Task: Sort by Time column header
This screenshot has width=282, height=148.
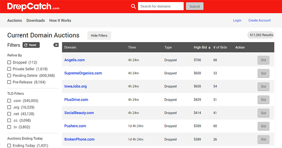Action: (132, 47)
